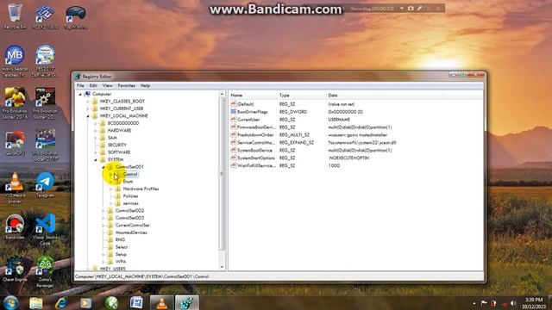The image size is (552, 310).
Task: Open Internet Explorer from the taskbar
Action: pos(61,302)
